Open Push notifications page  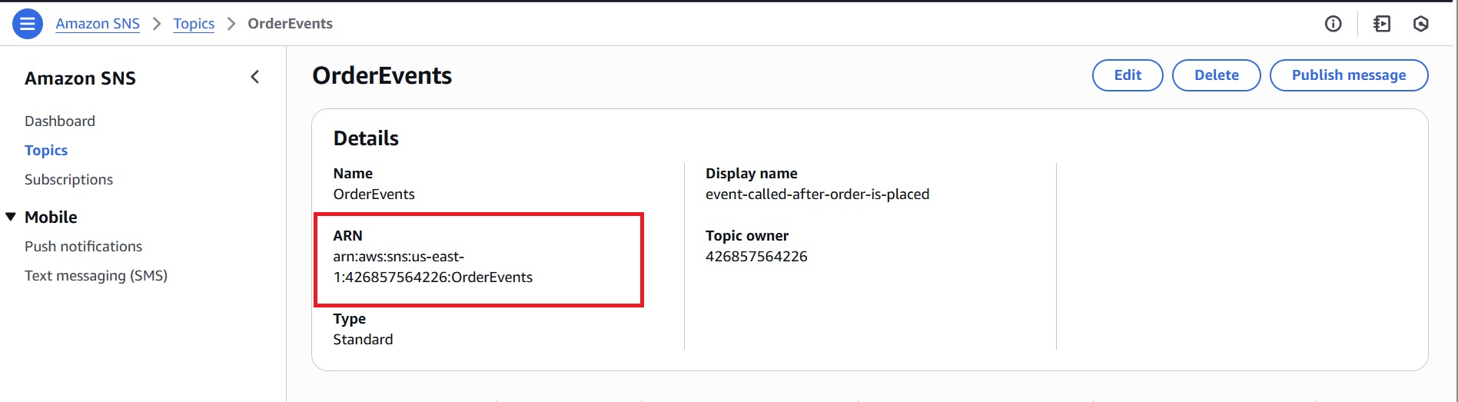coord(83,247)
